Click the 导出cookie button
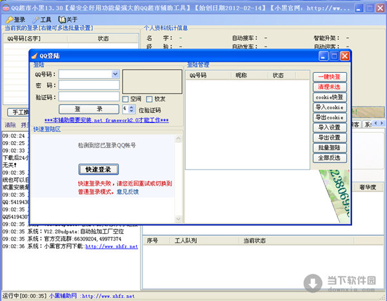This screenshot has height=301, width=387. coord(330,117)
